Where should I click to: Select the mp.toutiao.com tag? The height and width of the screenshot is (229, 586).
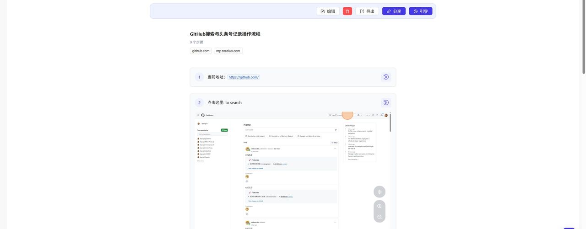228,51
